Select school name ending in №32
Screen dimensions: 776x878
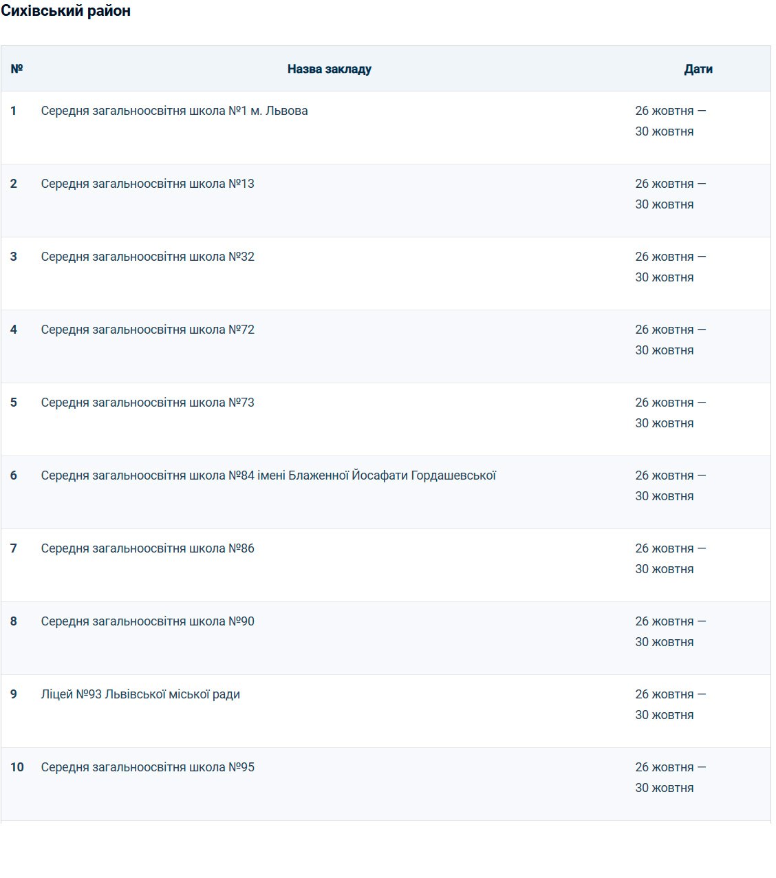tap(147, 257)
